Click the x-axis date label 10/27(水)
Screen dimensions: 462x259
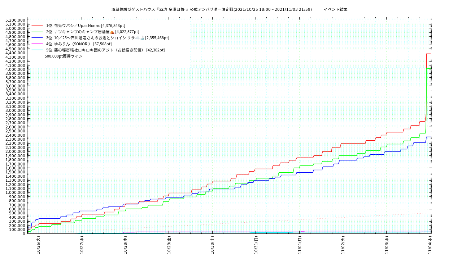[x=82, y=245]
